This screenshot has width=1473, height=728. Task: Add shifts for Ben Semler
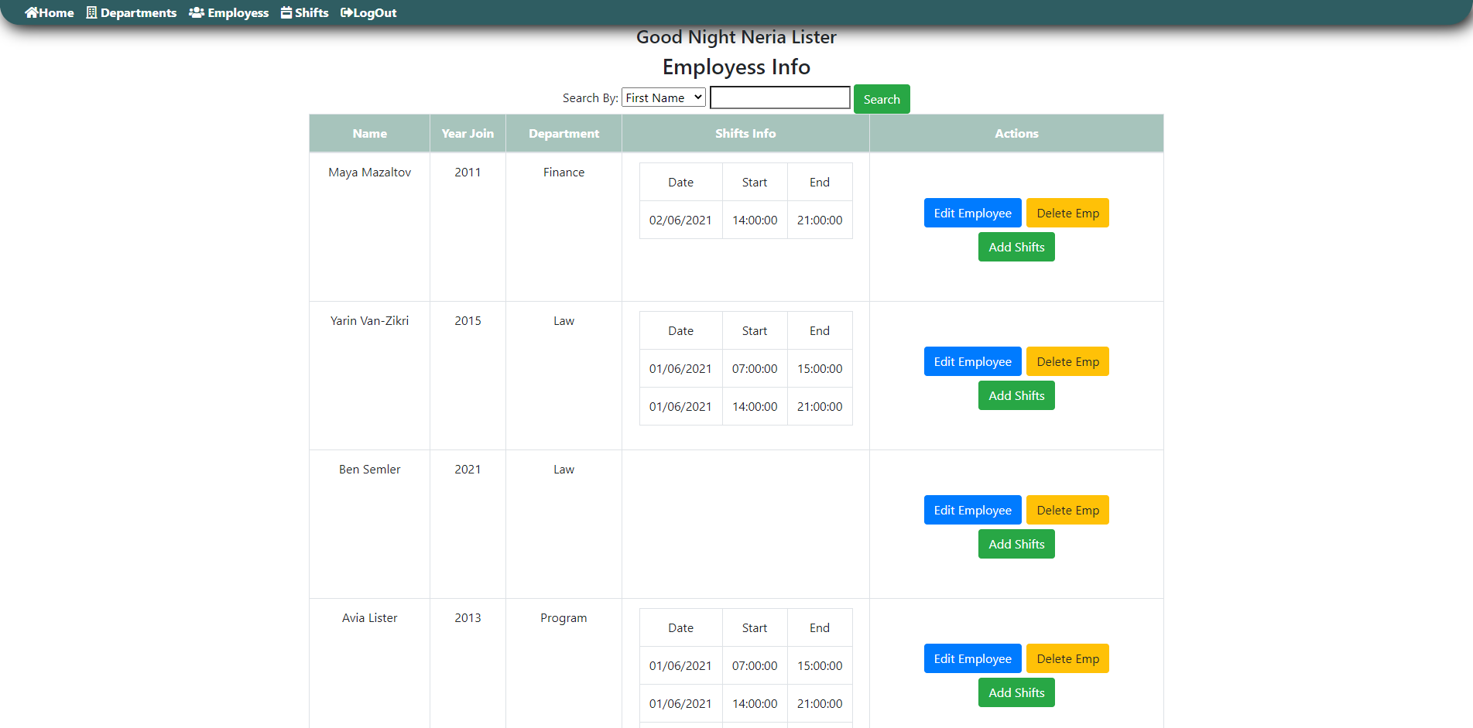tap(1016, 544)
